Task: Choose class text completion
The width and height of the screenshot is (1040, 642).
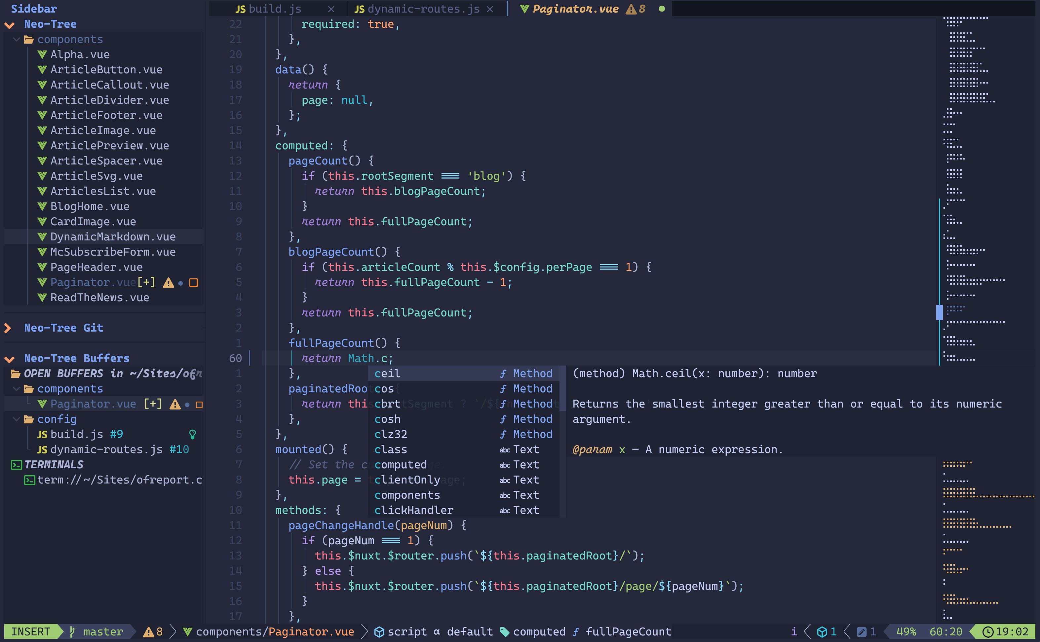Action: click(x=464, y=450)
